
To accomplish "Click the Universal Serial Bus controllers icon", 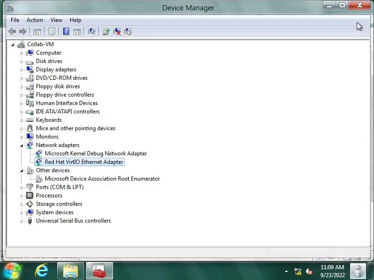I will point(30,221).
